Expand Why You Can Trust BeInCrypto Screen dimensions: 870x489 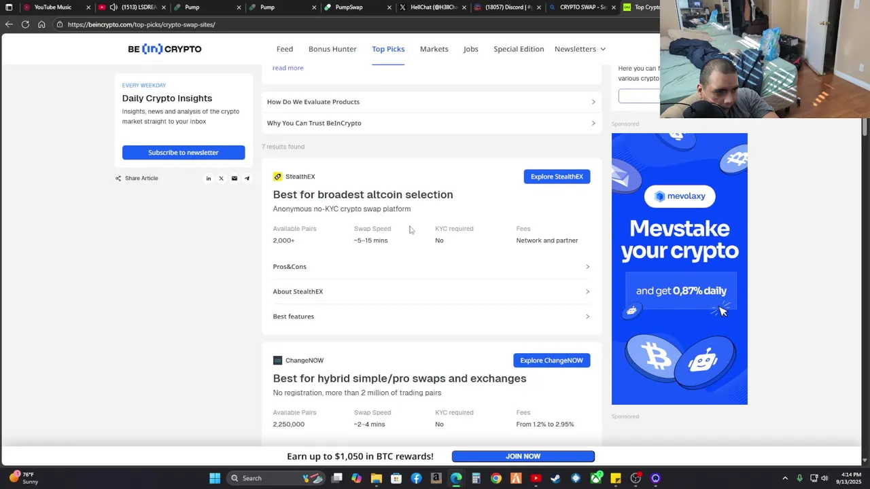click(x=432, y=123)
